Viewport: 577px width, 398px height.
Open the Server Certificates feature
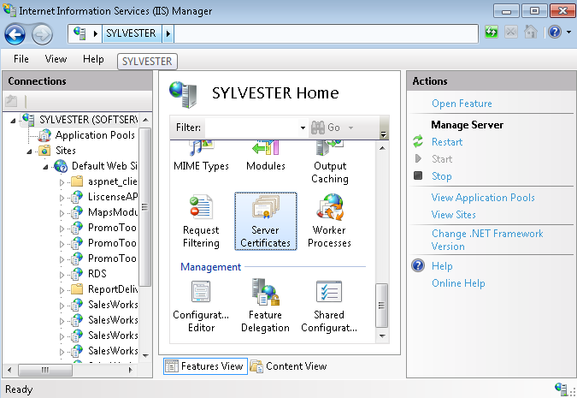(x=265, y=221)
